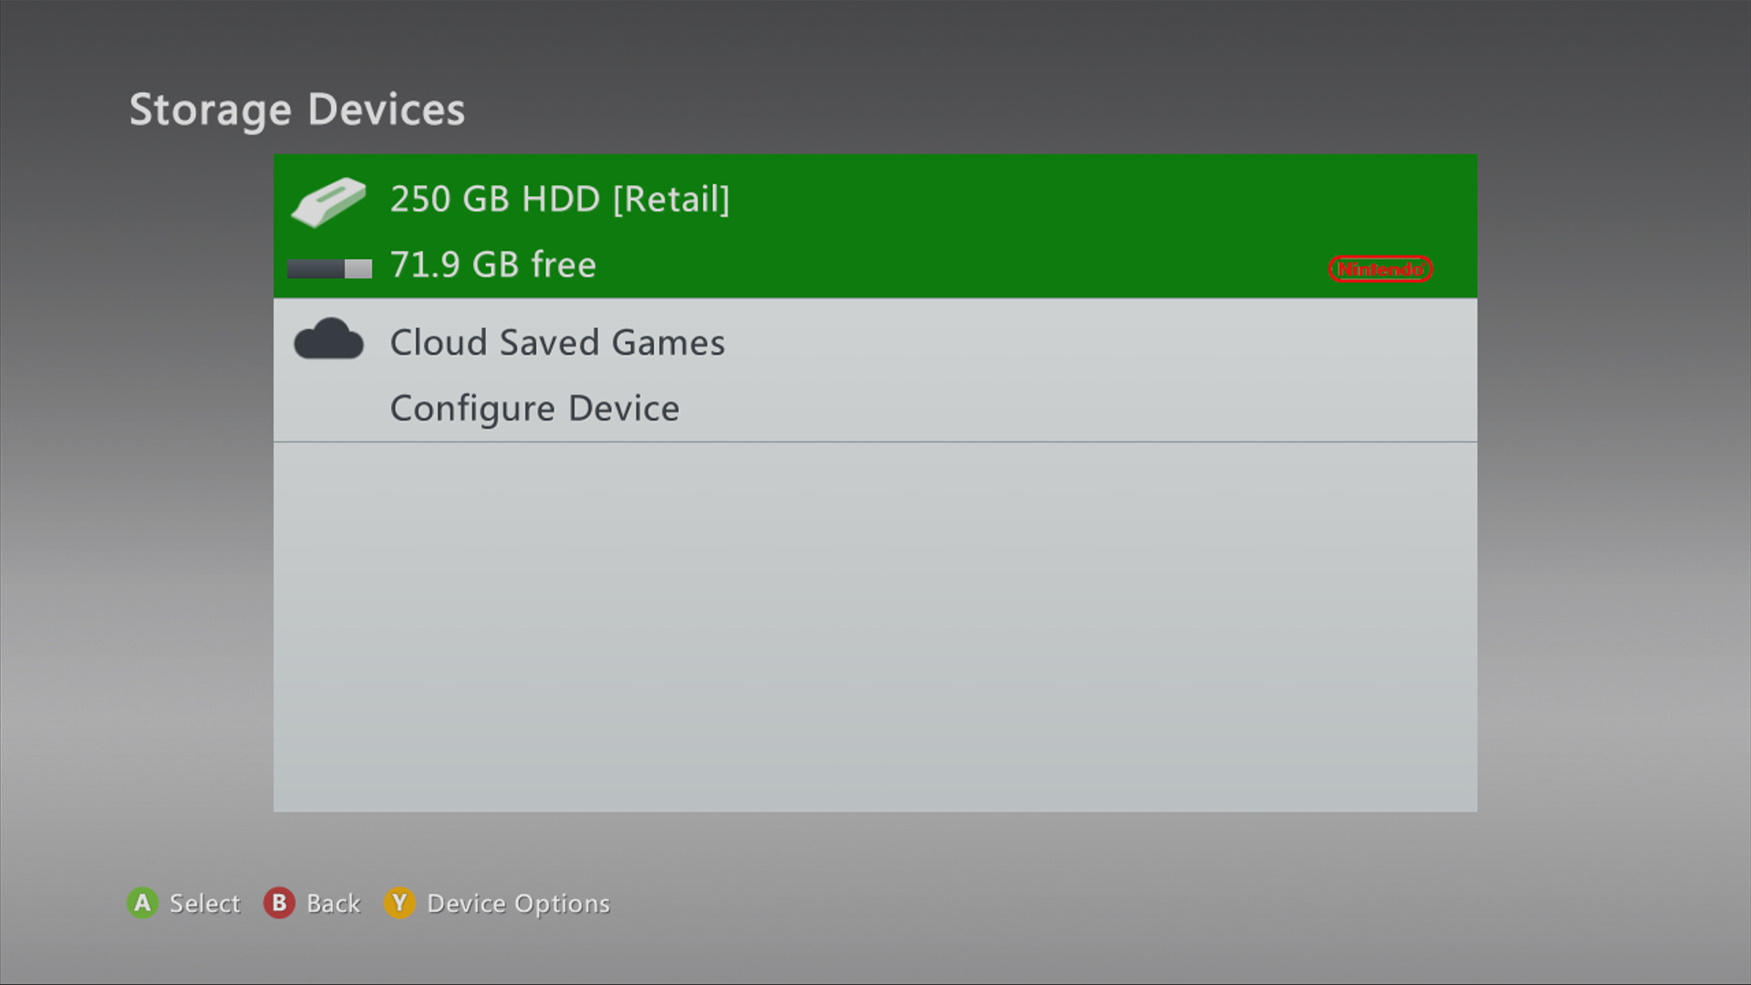
Task: Click the green A button icon
Action: tap(142, 903)
